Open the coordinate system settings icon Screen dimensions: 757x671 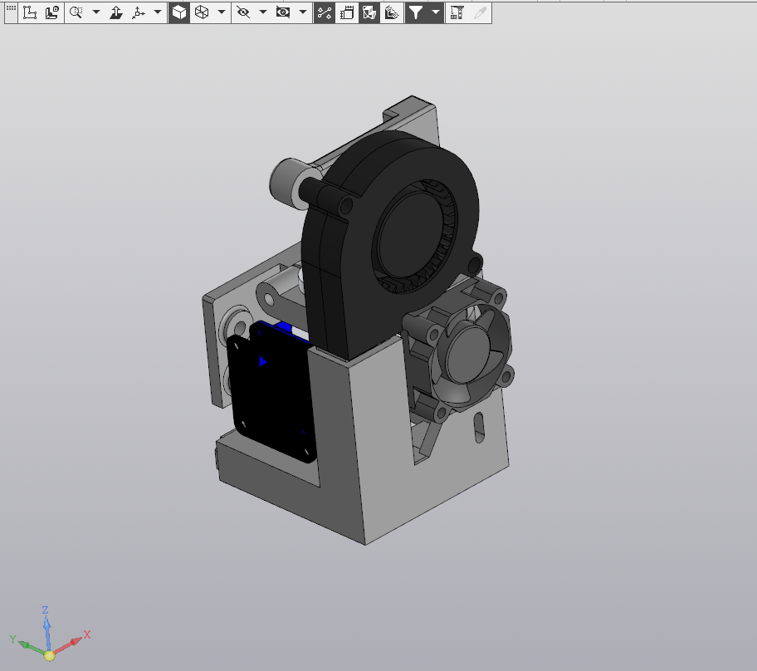(x=52, y=12)
